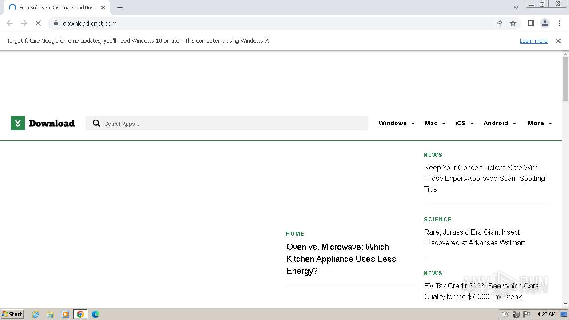Open the Oven vs. Microwave article

(341, 259)
